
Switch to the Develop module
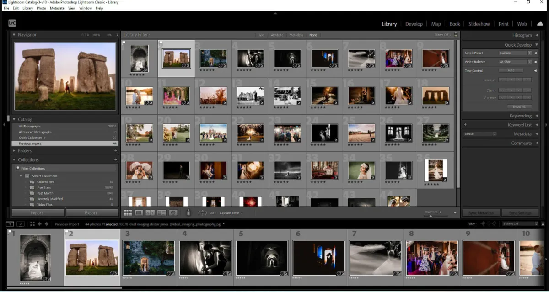(x=414, y=23)
